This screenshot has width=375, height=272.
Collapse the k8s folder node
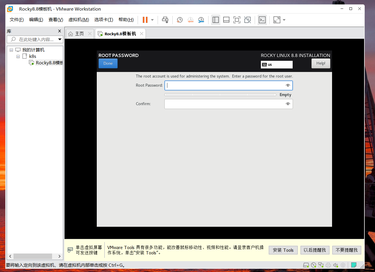tap(18, 56)
